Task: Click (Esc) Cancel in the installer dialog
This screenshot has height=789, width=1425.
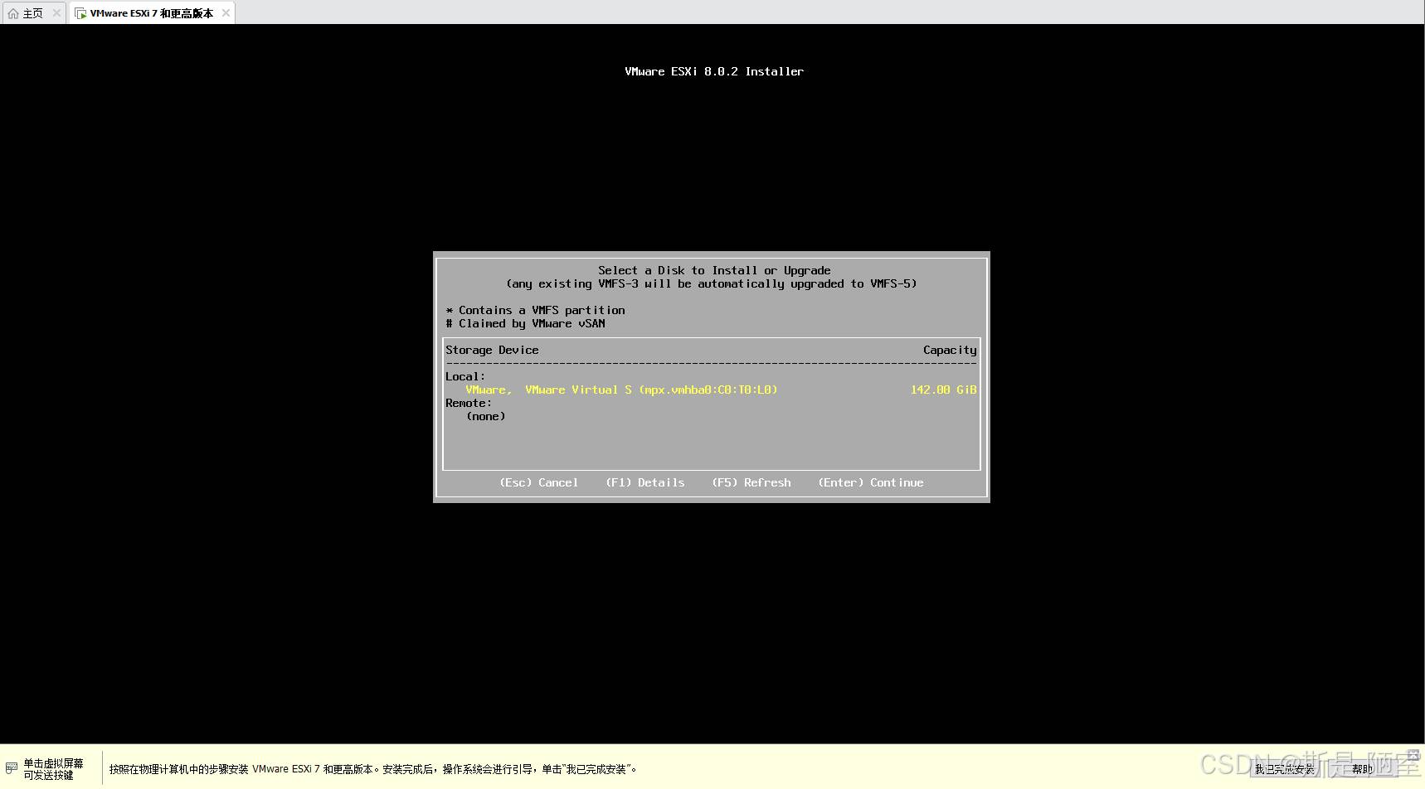Action: pyautogui.click(x=538, y=482)
